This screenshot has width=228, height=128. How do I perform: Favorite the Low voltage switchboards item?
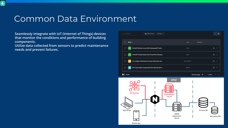[214, 61]
